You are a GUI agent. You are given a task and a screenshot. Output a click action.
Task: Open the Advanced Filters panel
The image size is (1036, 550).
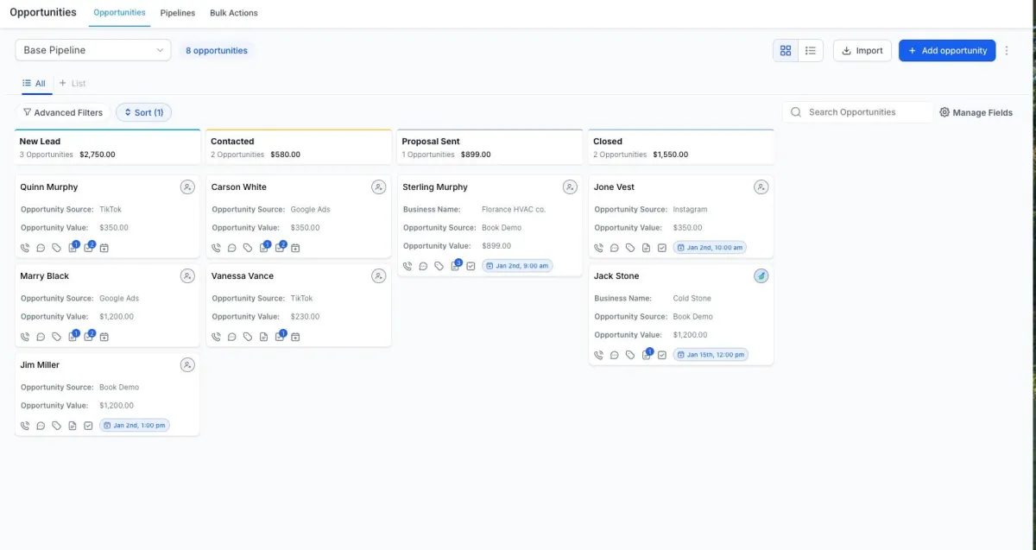click(63, 112)
